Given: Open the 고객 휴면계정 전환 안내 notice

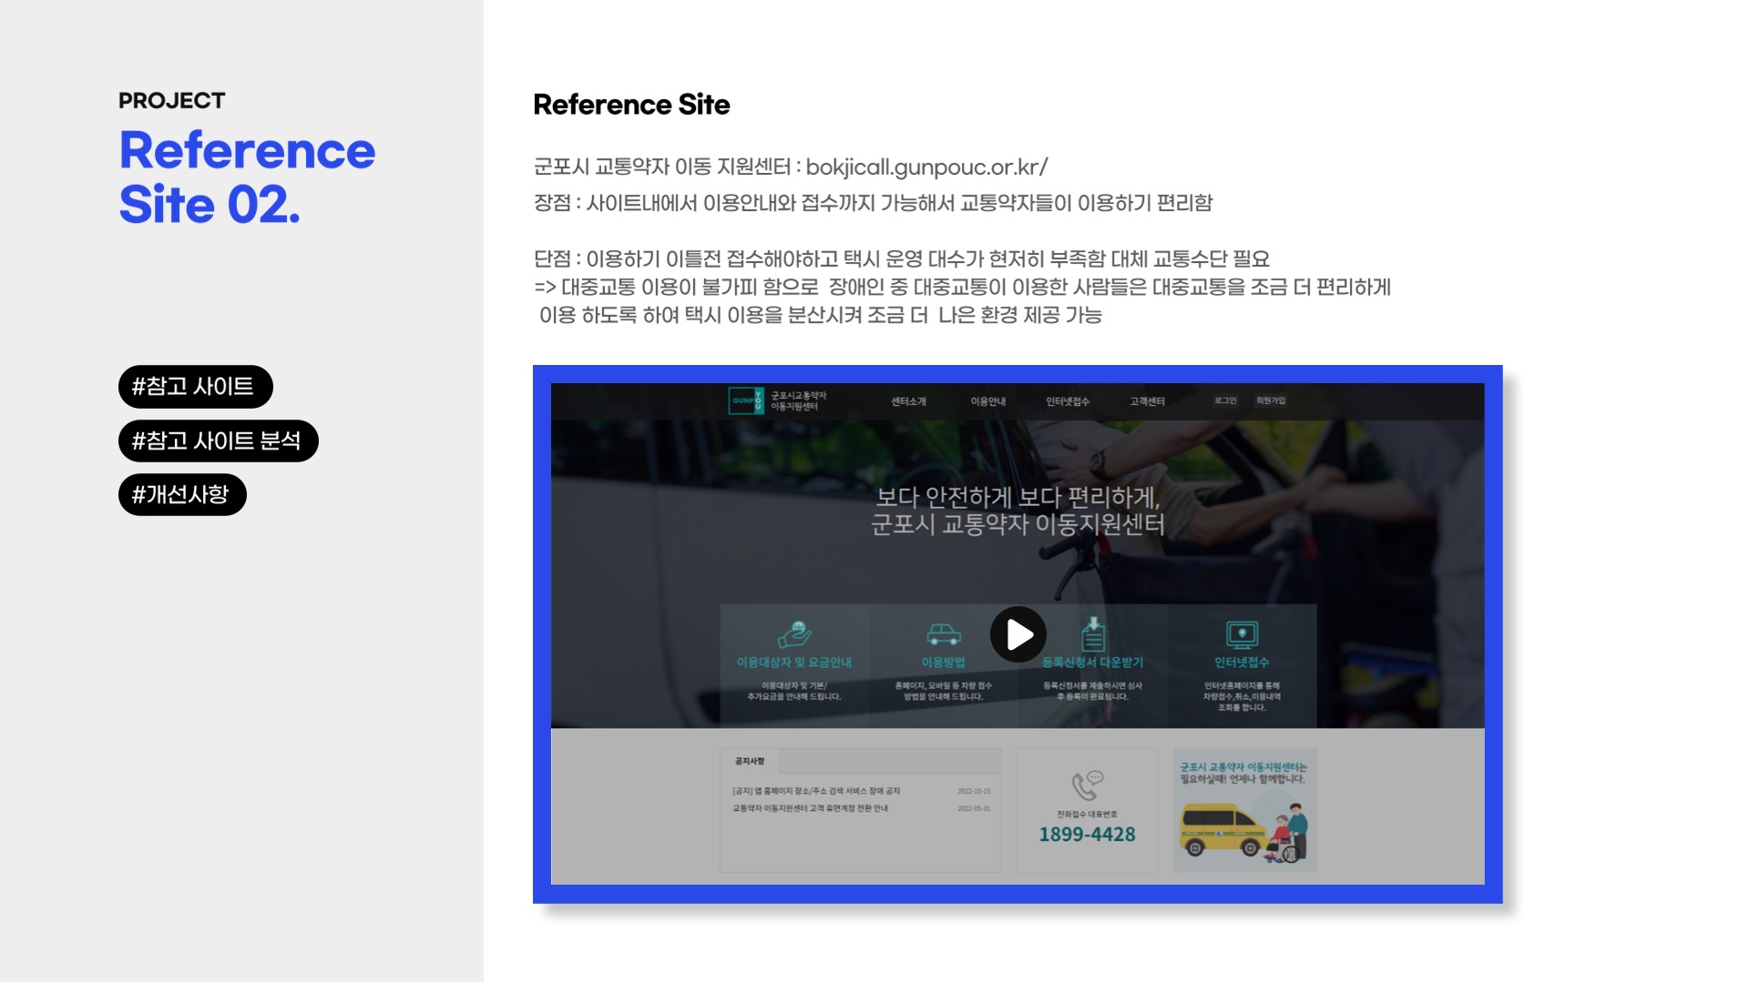Looking at the screenshot, I should point(810,808).
